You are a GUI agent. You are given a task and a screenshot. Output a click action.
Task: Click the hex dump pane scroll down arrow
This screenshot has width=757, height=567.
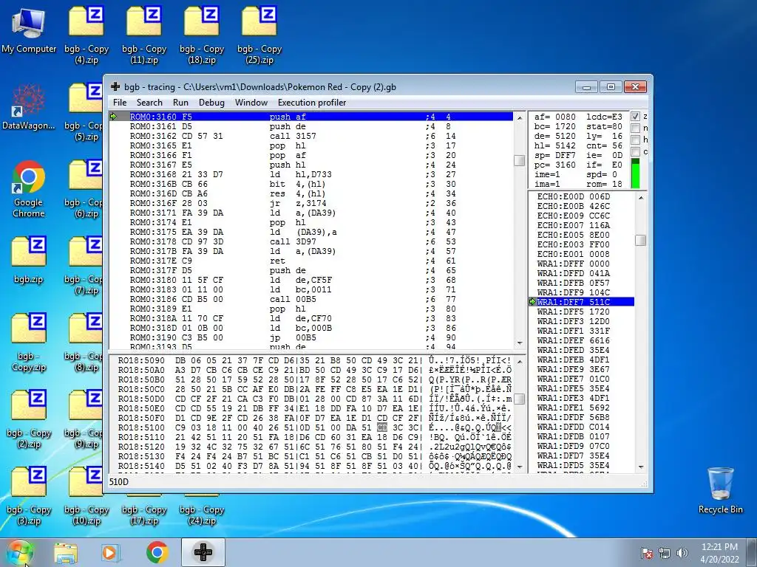tap(520, 467)
